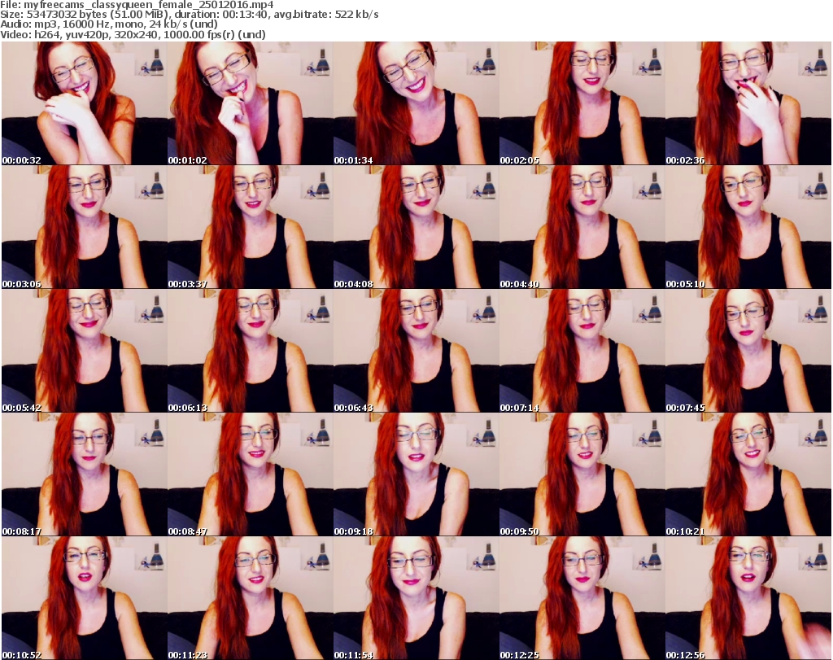
Task: Pick the 00:07:45 video frame
Action: coord(748,351)
